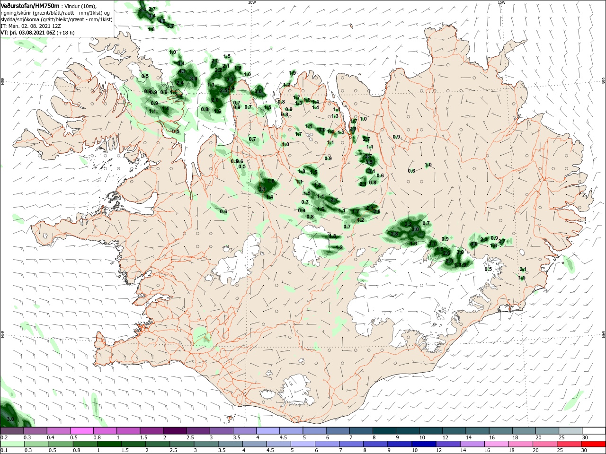Pick the grey-teal 18 snow legend swatch
Image resolution: width=606 pixels, height=454 pixels.
click(x=524, y=431)
